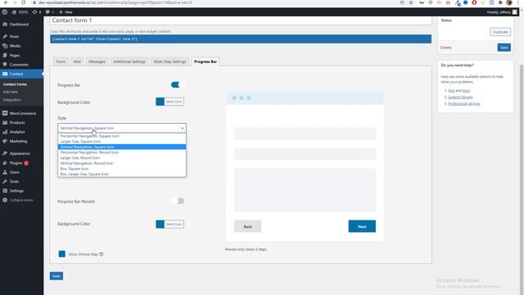The image size is (524, 295).
Task: Click the browser reload icon
Action: (24, 2)
